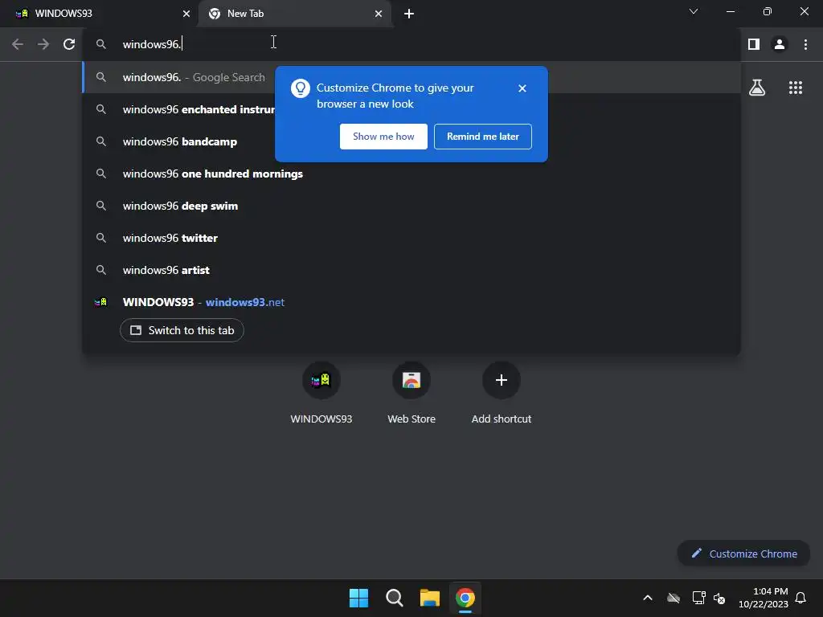Open the Labs flask icon
The height and width of the screenshot is (617, 823).
tap(757, 88)
